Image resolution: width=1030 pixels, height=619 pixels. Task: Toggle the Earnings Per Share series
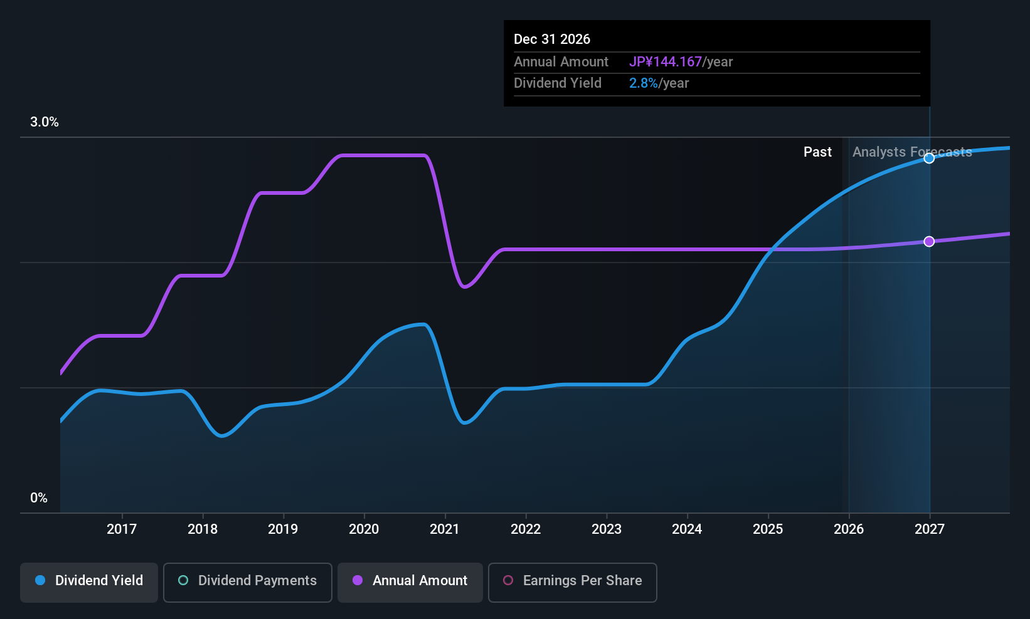572,582
